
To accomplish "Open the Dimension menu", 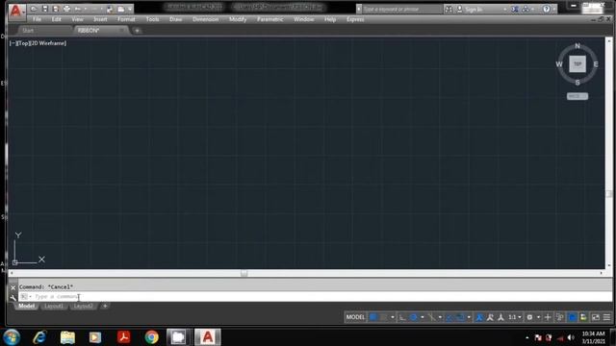I will tap(205, 19).
